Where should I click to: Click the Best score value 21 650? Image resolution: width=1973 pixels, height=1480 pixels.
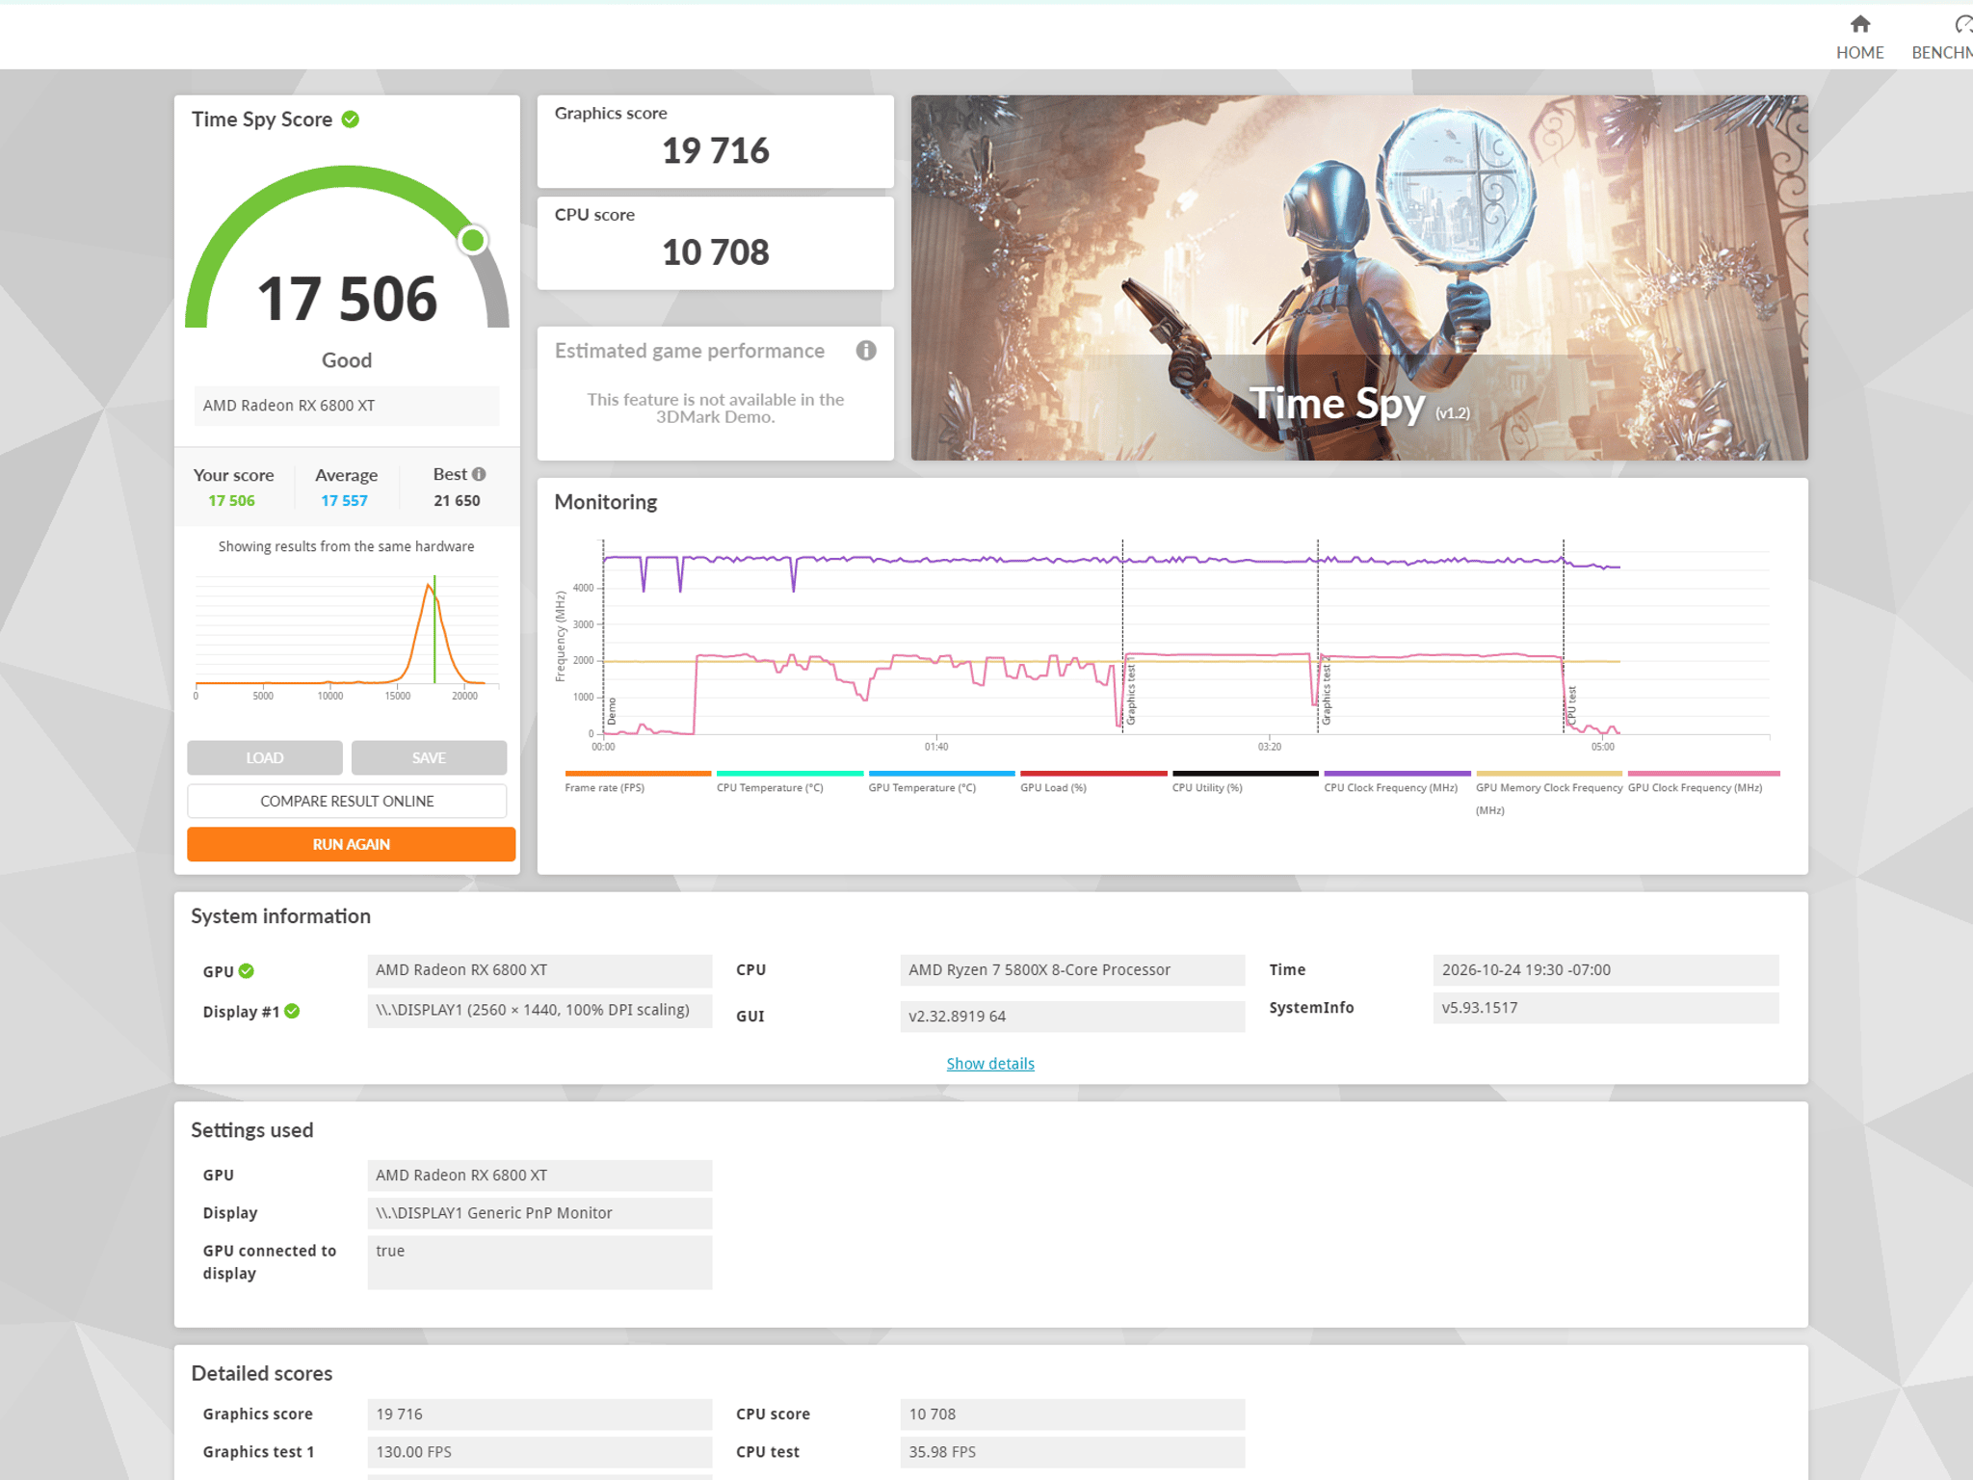[x=457, y=501]
